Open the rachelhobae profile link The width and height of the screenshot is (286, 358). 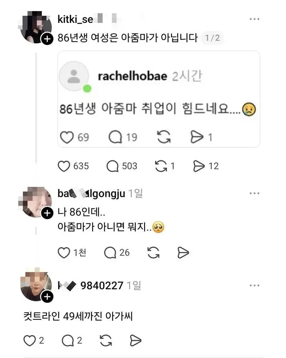(132, 76)
